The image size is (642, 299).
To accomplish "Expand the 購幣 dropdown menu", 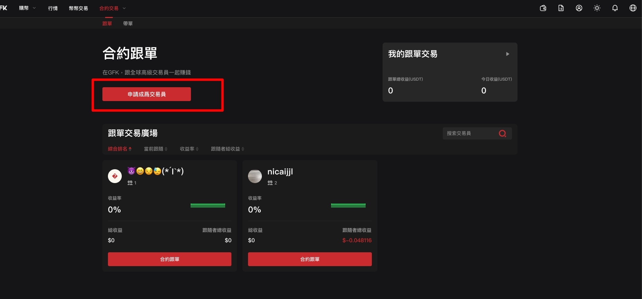I will coord(27,8).
